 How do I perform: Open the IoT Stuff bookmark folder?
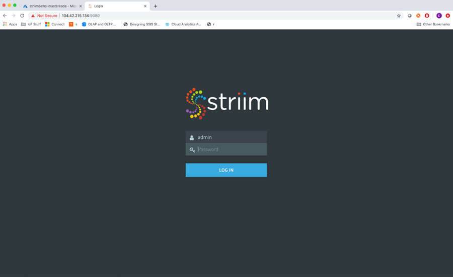(x=31, y=24)
